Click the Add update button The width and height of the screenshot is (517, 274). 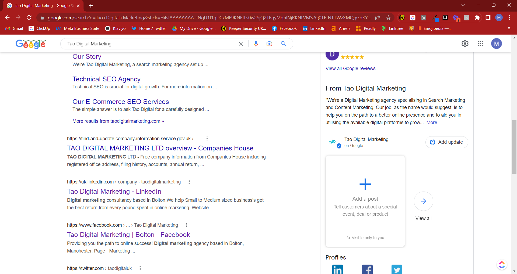[x=447, y=142]
